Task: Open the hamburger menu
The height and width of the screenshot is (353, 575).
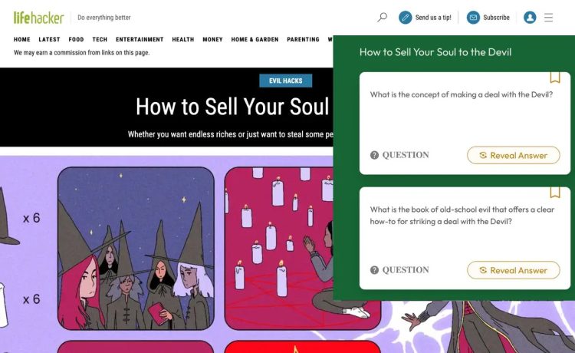Action: pyautogui.click(x=548, y=17)
